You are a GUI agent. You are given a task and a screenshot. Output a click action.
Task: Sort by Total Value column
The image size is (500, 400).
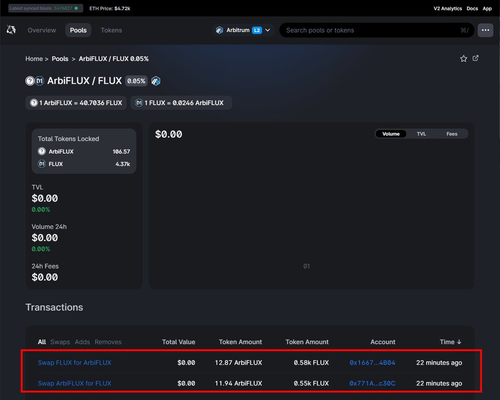[178, 342]
